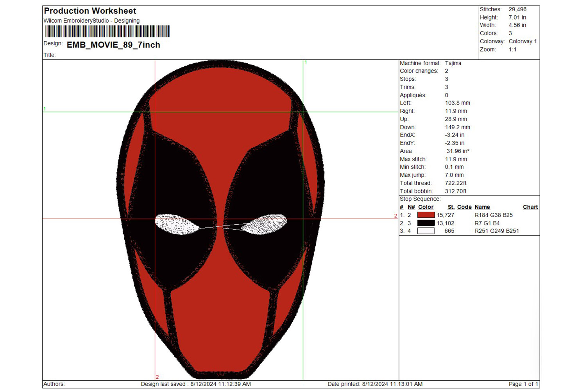Click the total bobbin value 312.70ft
Image resolution: width=587 pixels, height=390 pixels.
pos(456,191)
